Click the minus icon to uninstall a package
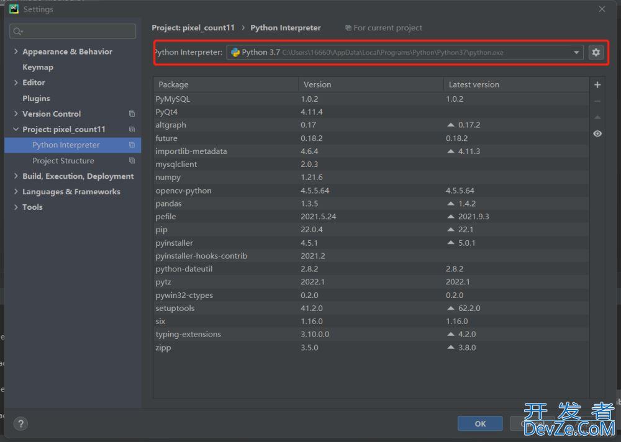Screen dimensions: 621x442 click(x=597, y=101)
